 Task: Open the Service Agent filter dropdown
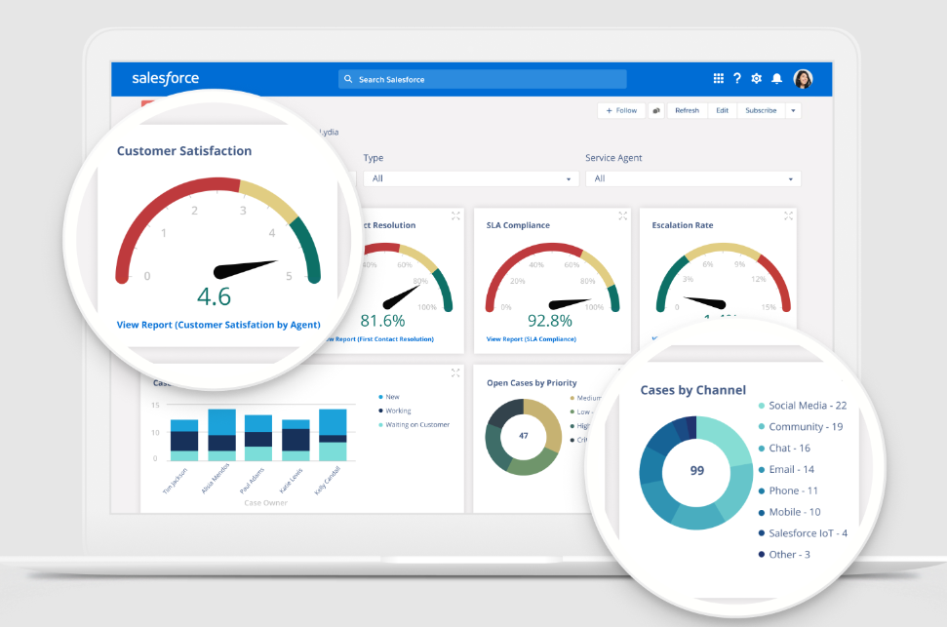[692, 178]
